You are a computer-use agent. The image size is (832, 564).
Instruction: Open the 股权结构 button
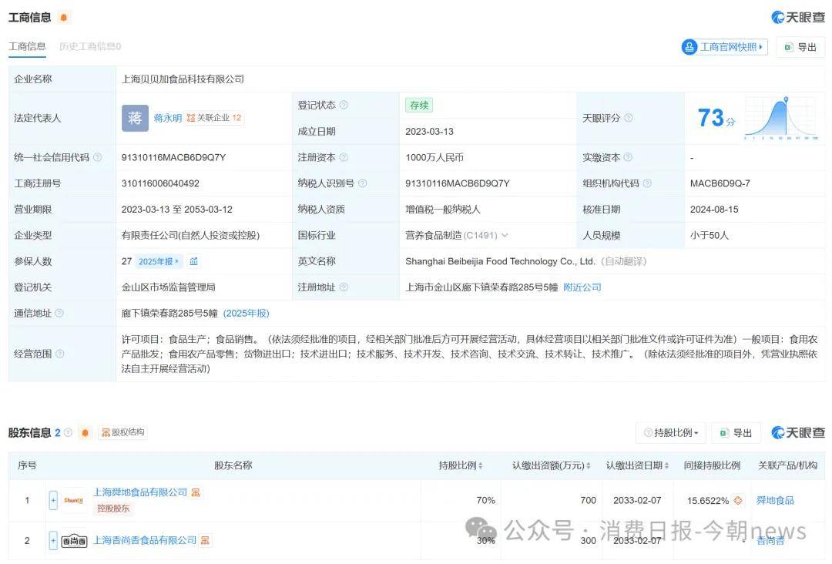[122, 432]
